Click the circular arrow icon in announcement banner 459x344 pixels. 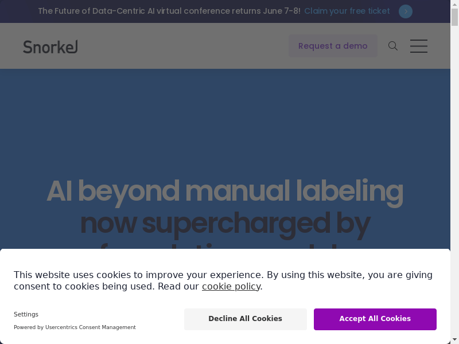coord(406,11)
